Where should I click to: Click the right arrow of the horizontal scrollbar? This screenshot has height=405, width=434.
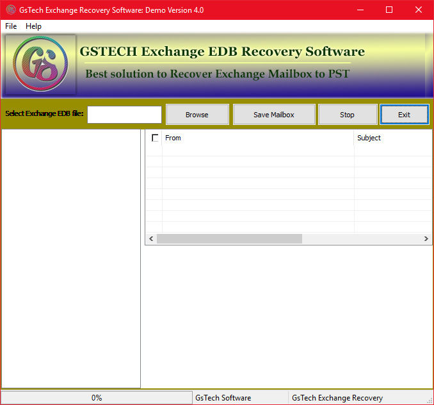coord(426,239)
